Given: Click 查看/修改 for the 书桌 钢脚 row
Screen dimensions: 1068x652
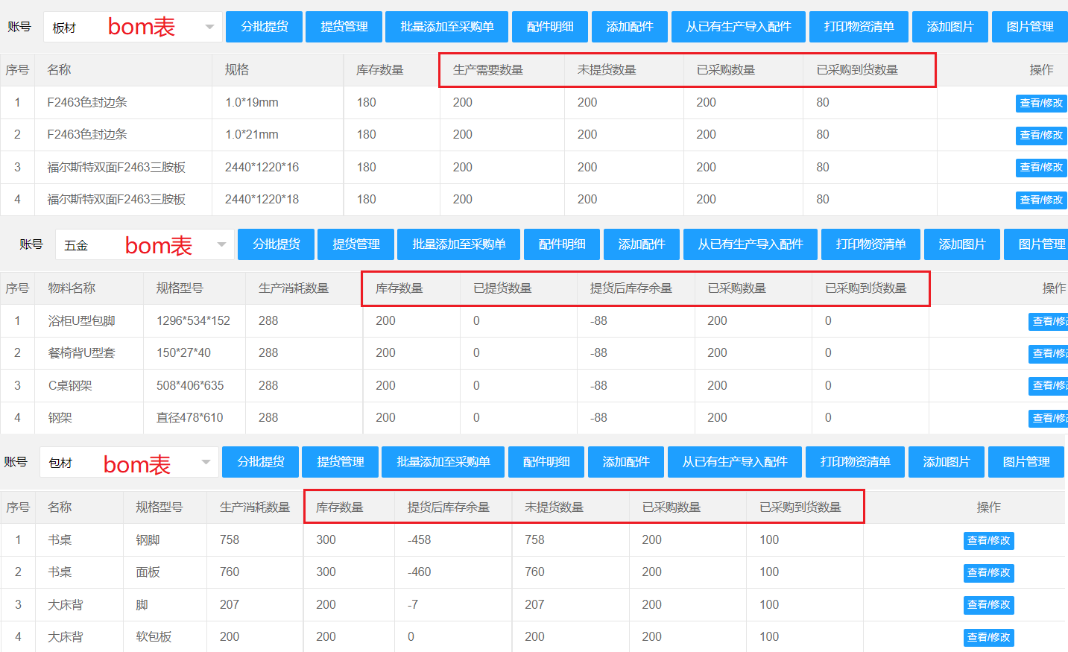Looking at the screenshot, I should [988, 540].
